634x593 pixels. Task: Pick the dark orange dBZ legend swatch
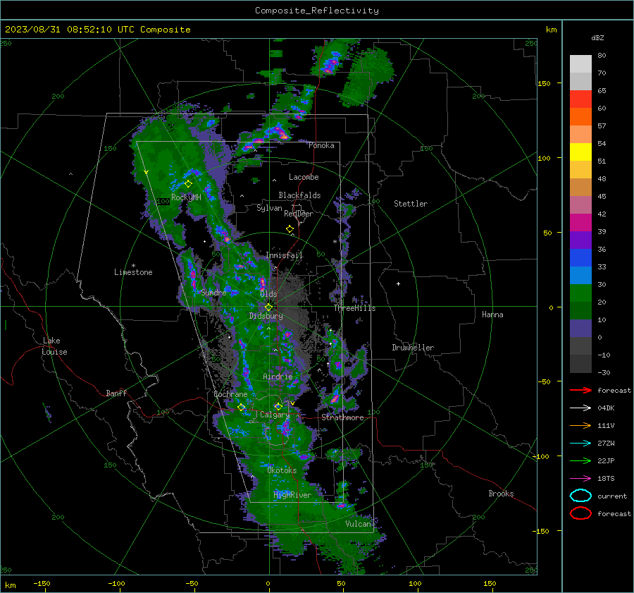[x=580, y=117]
